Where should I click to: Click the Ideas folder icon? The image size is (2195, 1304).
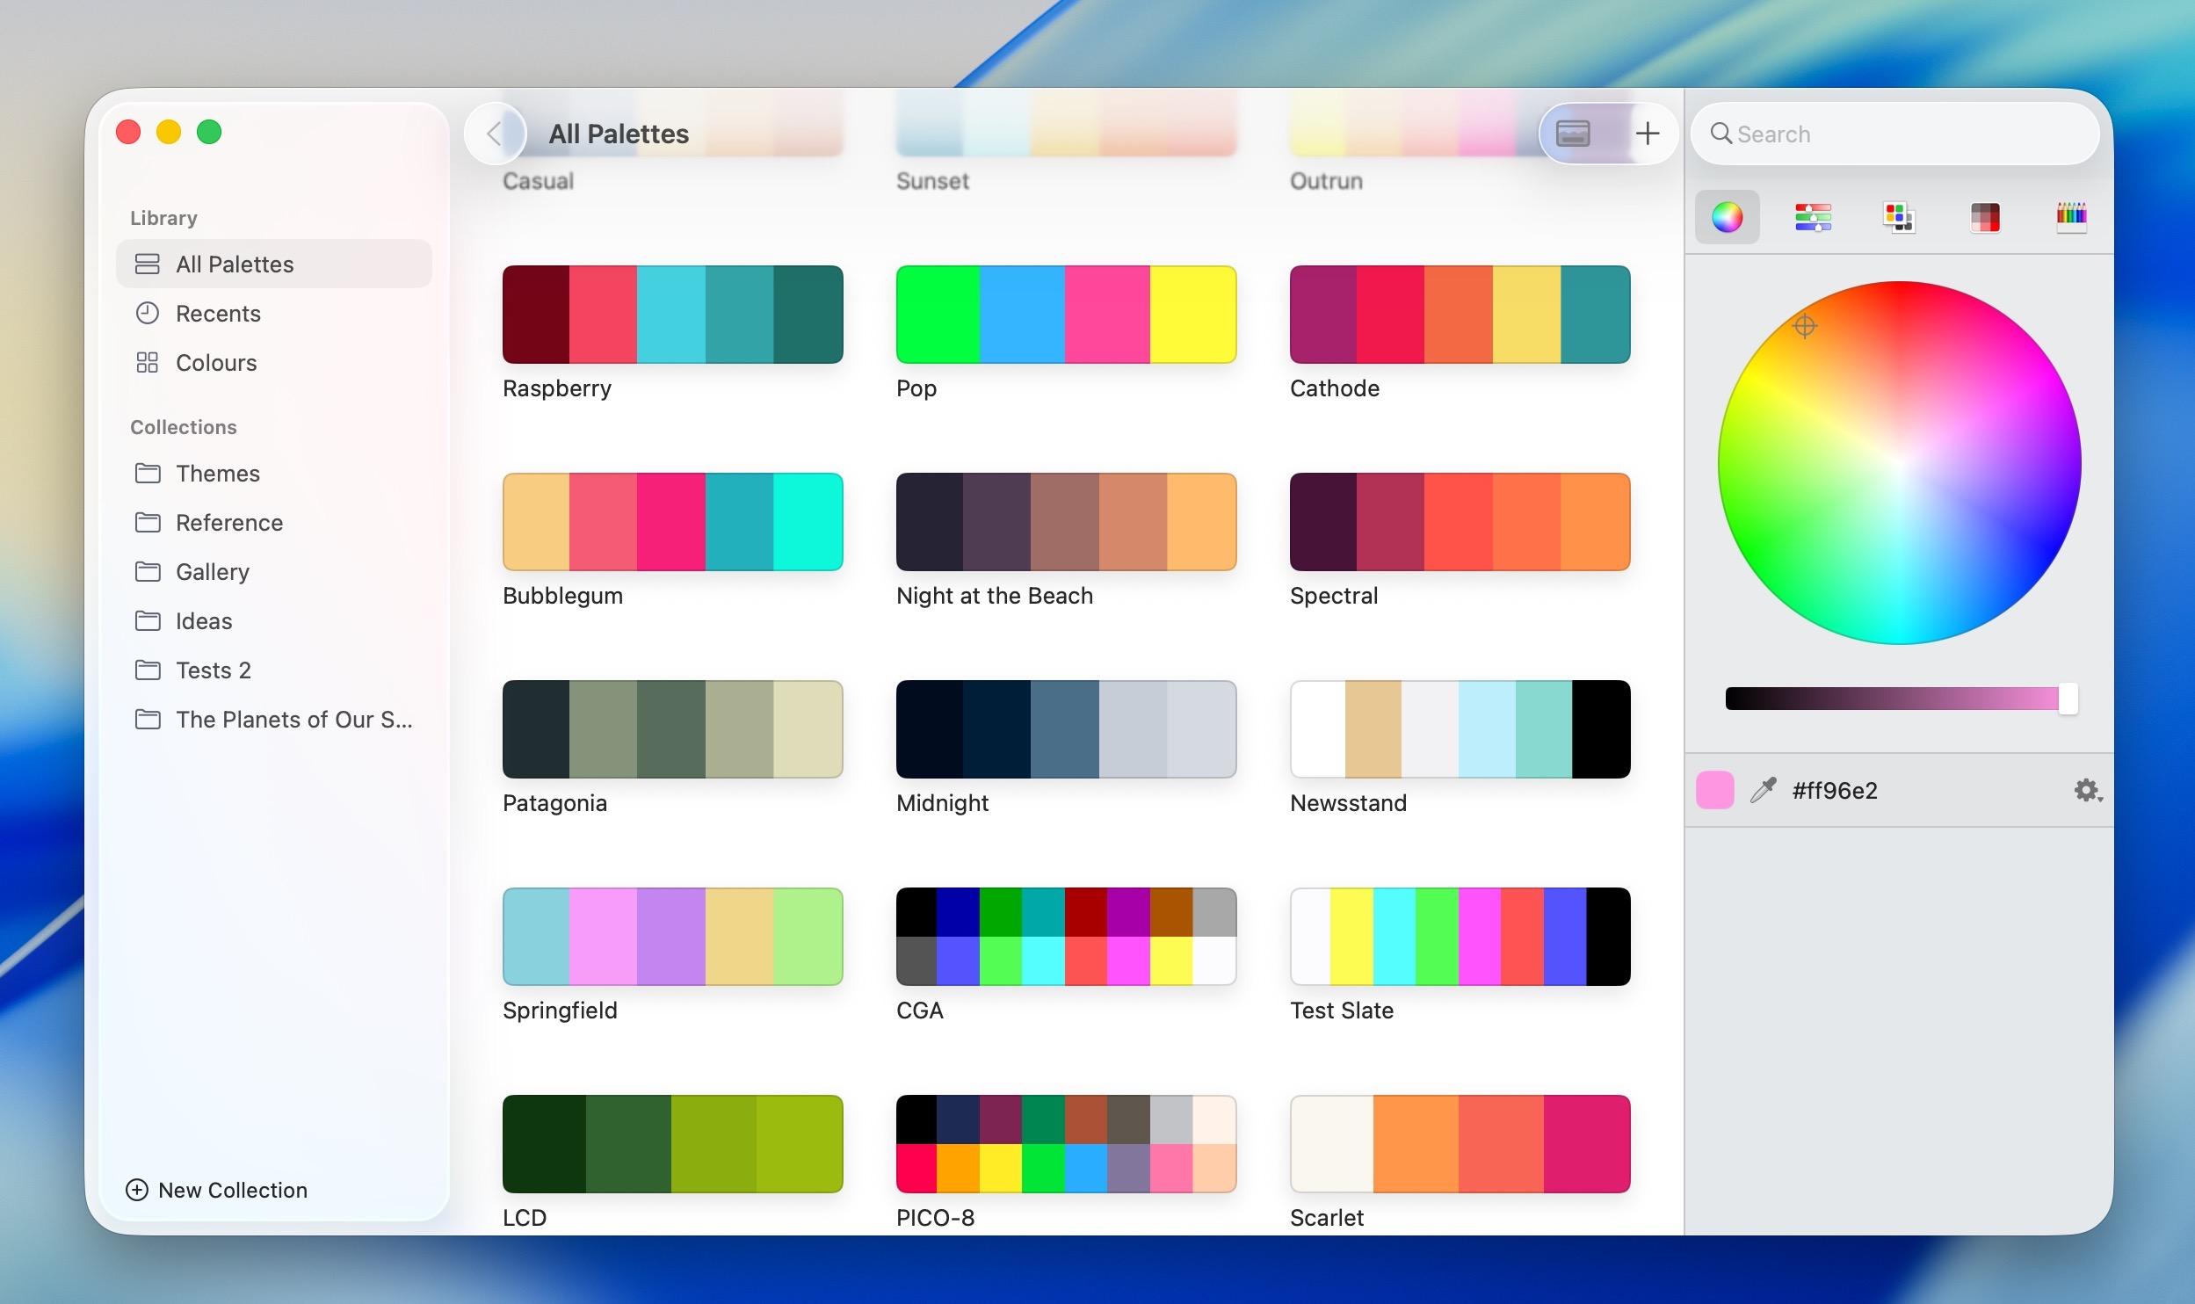(148, 620)
